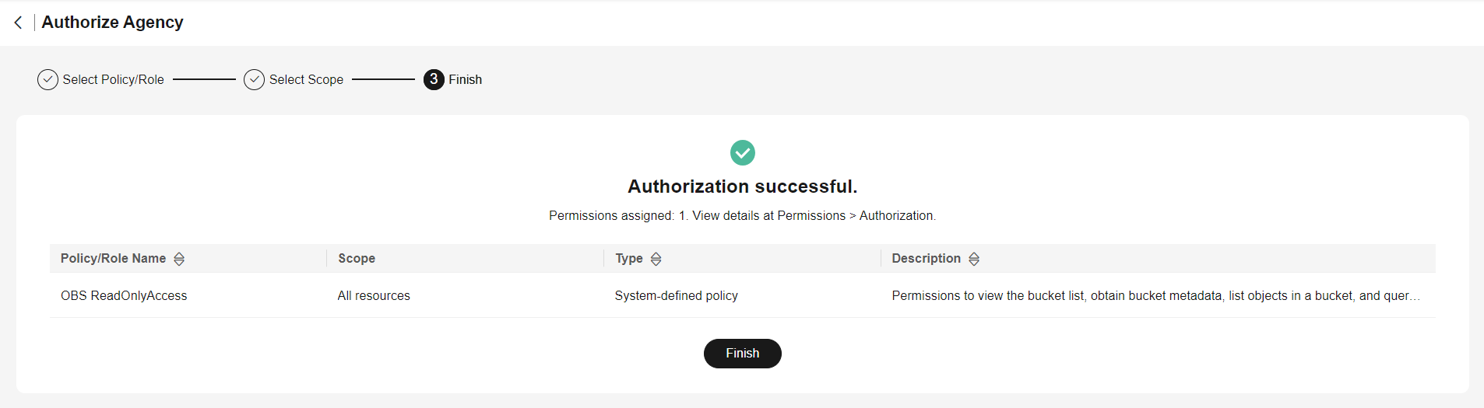Toggle sort arrows beside Description header
Image resolution: width=1484 pixels, height=408 pixels.
[974, 259]
